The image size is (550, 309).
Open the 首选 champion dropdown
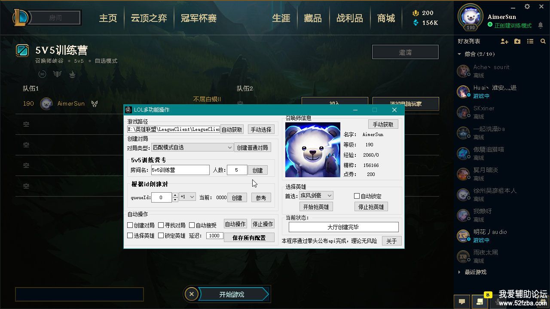pyautogui.click(x=316, y=196)
